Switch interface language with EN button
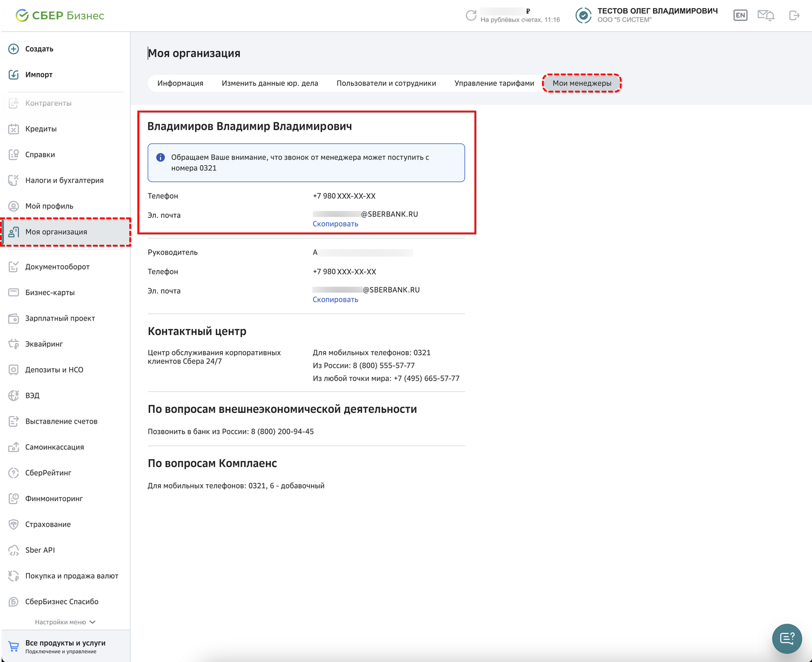 741,16
